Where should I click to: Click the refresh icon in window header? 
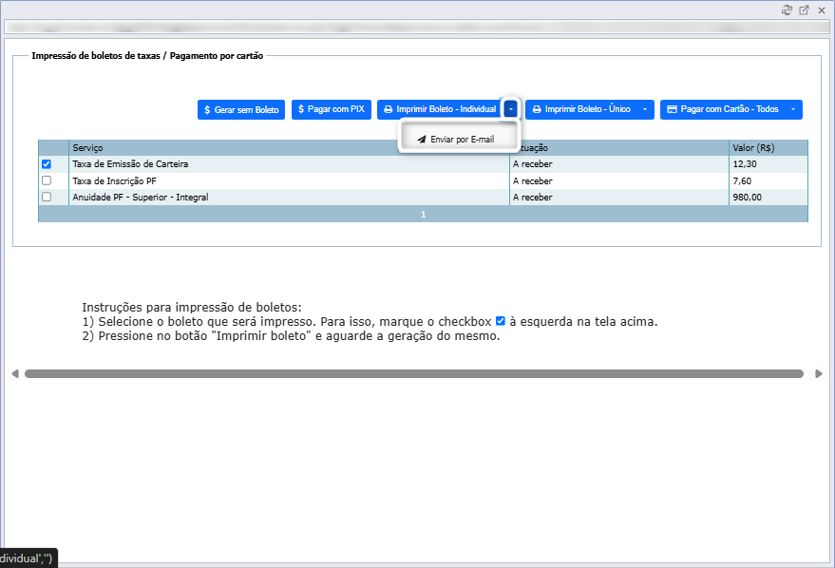click(787, 10)
